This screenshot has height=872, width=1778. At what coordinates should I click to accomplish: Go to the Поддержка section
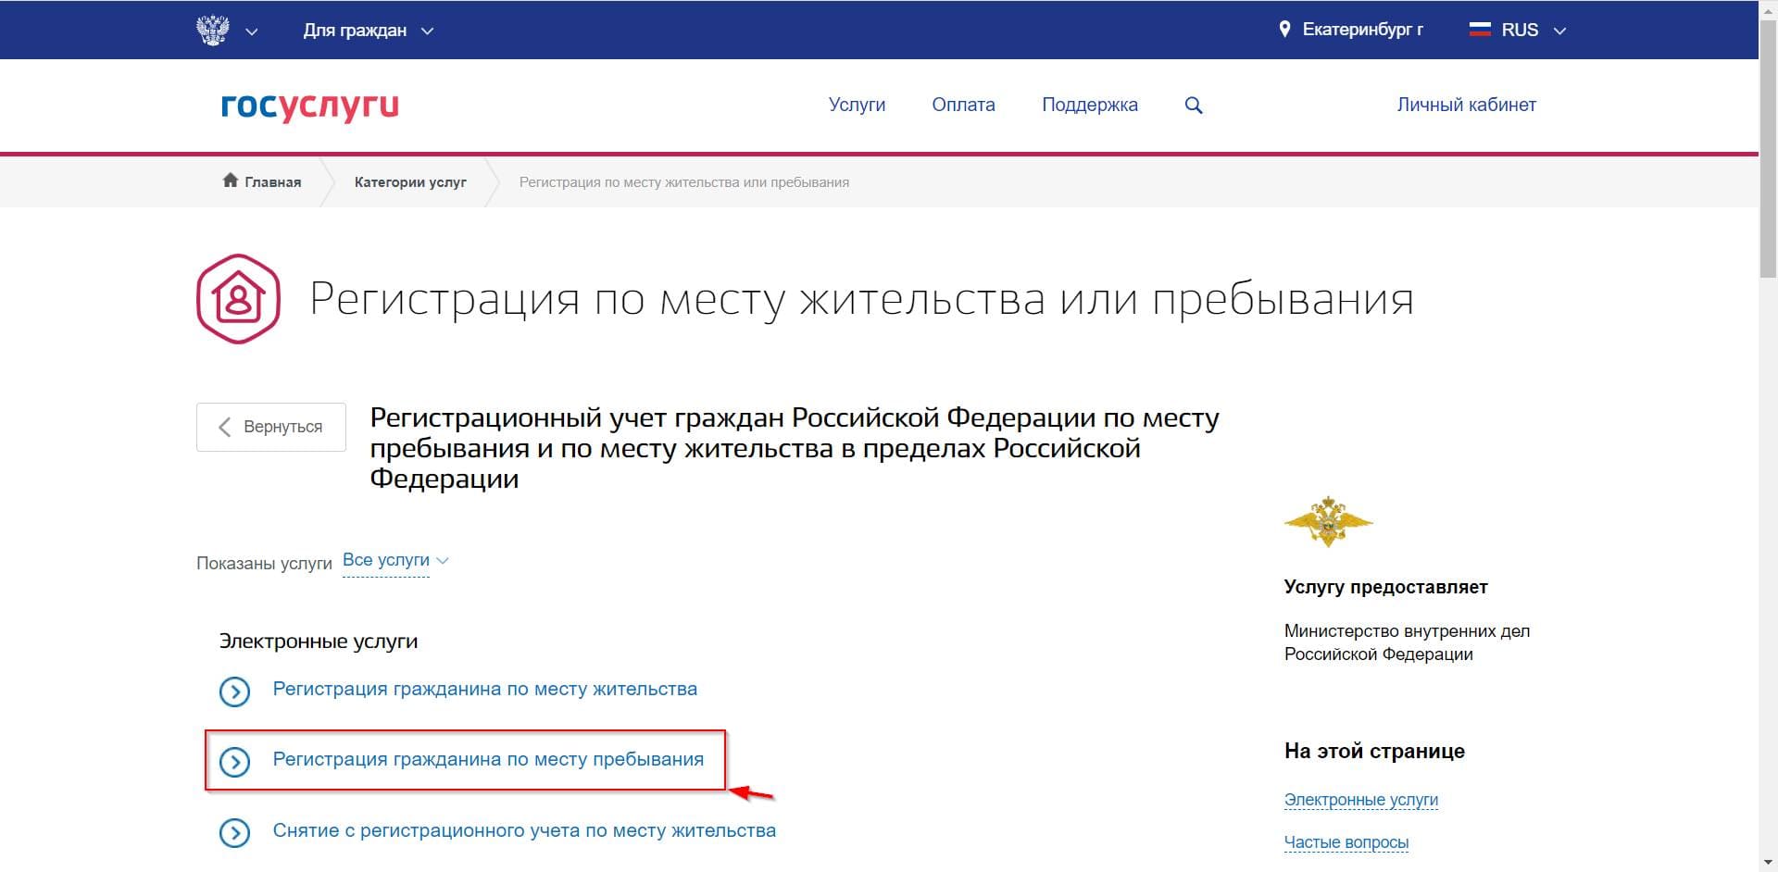[1089, 105]
